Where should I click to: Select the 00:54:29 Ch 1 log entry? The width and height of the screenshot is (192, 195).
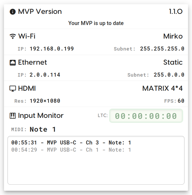point(71,150)
